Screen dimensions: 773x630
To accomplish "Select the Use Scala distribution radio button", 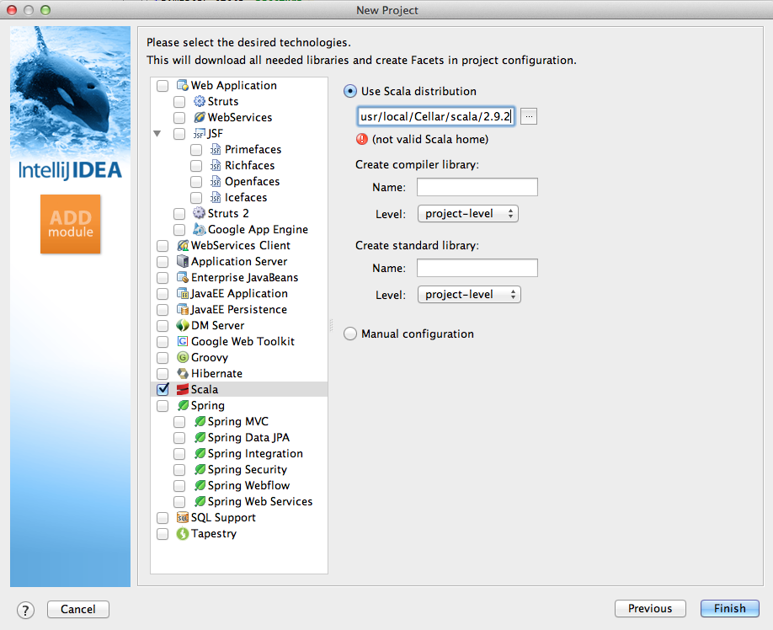I will 350,91.
